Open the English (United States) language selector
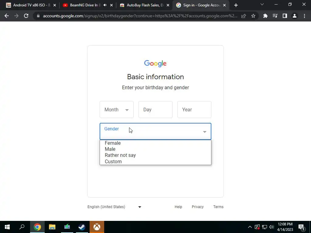 114,207
